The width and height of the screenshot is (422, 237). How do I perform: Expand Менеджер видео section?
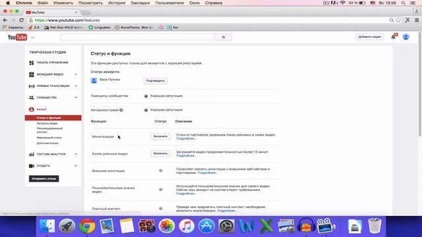(76, 74)
